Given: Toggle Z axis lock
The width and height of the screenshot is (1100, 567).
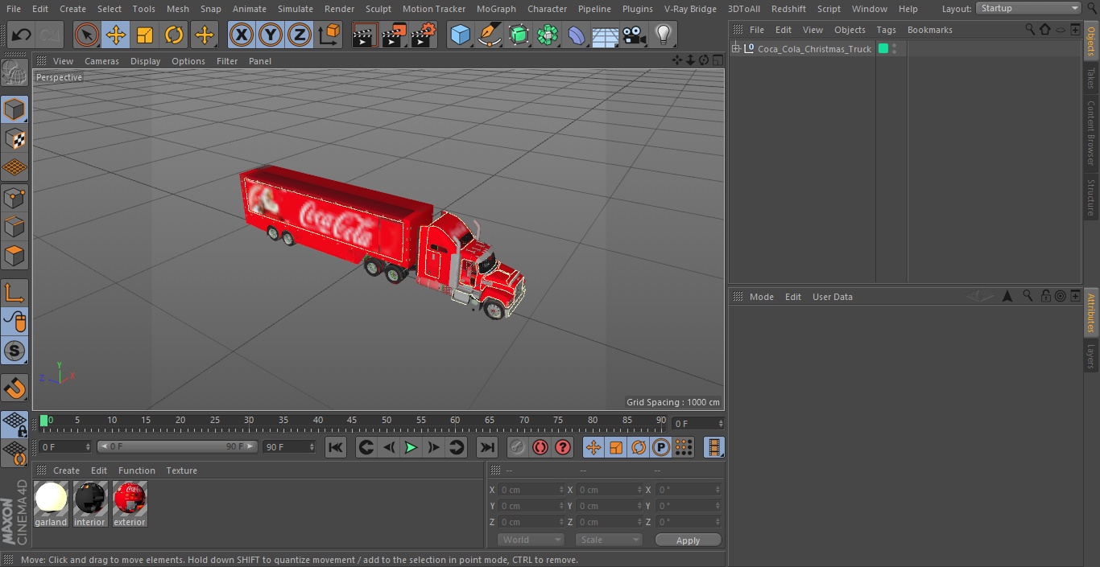Looking at the screenshot, I should (x=300, y=35).
